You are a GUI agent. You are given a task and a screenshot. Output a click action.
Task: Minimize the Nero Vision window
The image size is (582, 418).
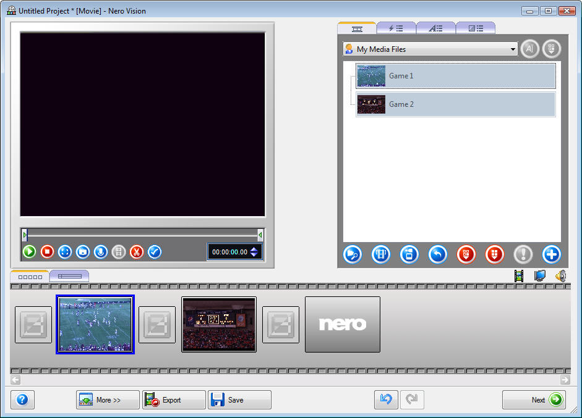click(x=529, y=10)
